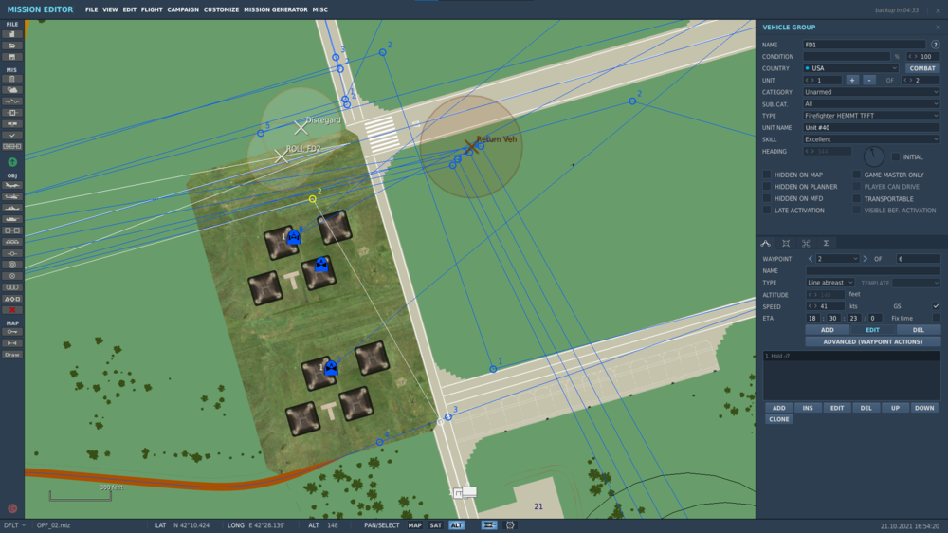Click the red exit icon at bottom-left
Viewport: 948px width, 533px height.
12,508
